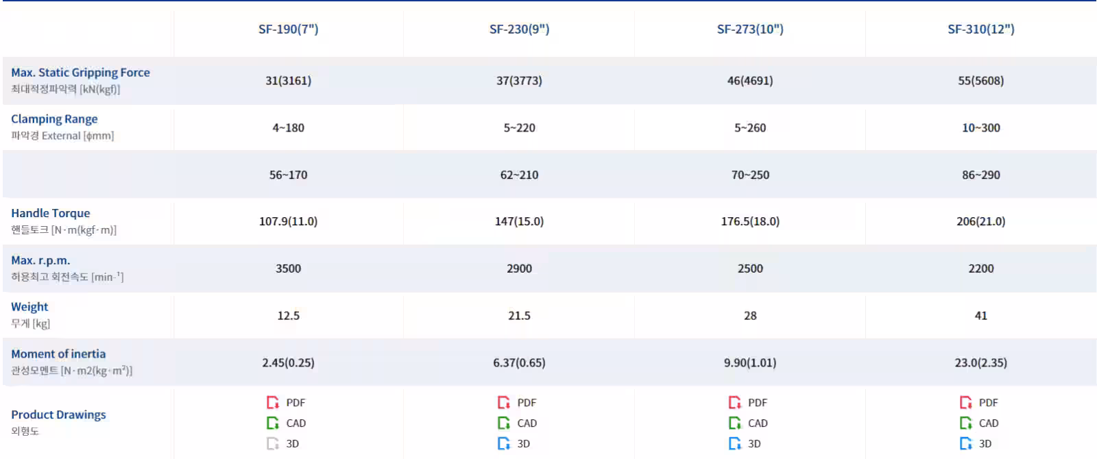Select the gripping force value 31(3161)
Screen dimensions: 1097x459
point(289,81)
